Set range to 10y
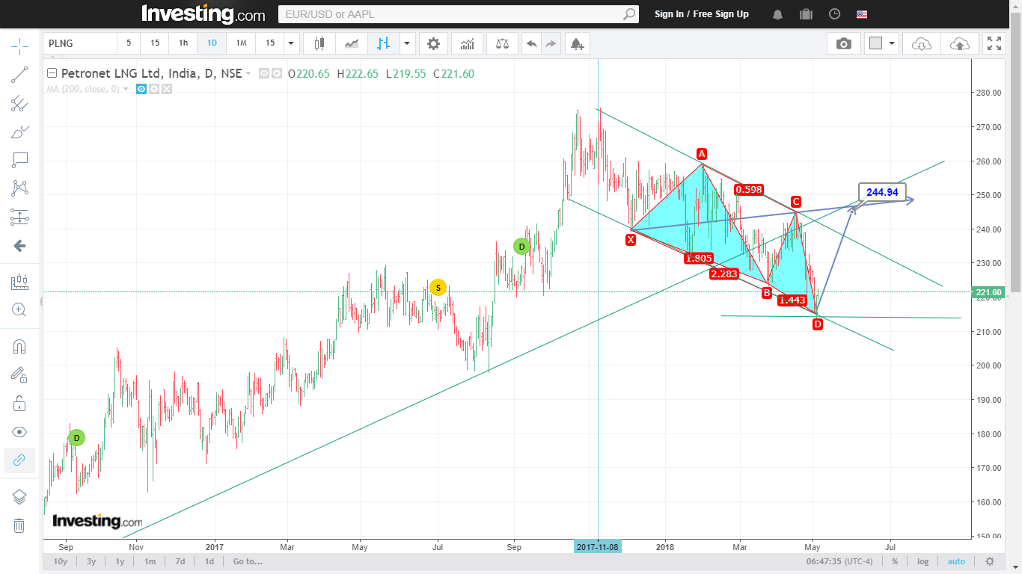This screenshot has width=1022, height=574. pos(61,561)
